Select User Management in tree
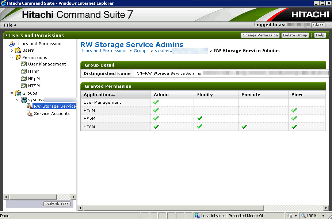Screen dimensions: 332x219 pos(47,64)
